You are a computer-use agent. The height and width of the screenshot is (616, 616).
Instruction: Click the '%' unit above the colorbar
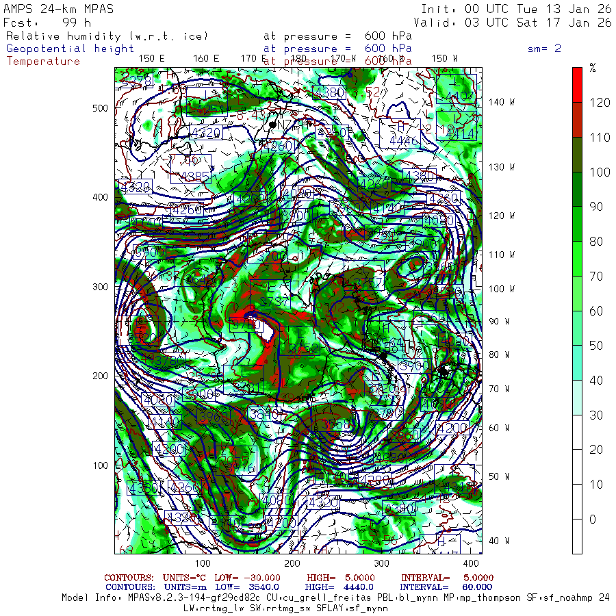[593, 68]
